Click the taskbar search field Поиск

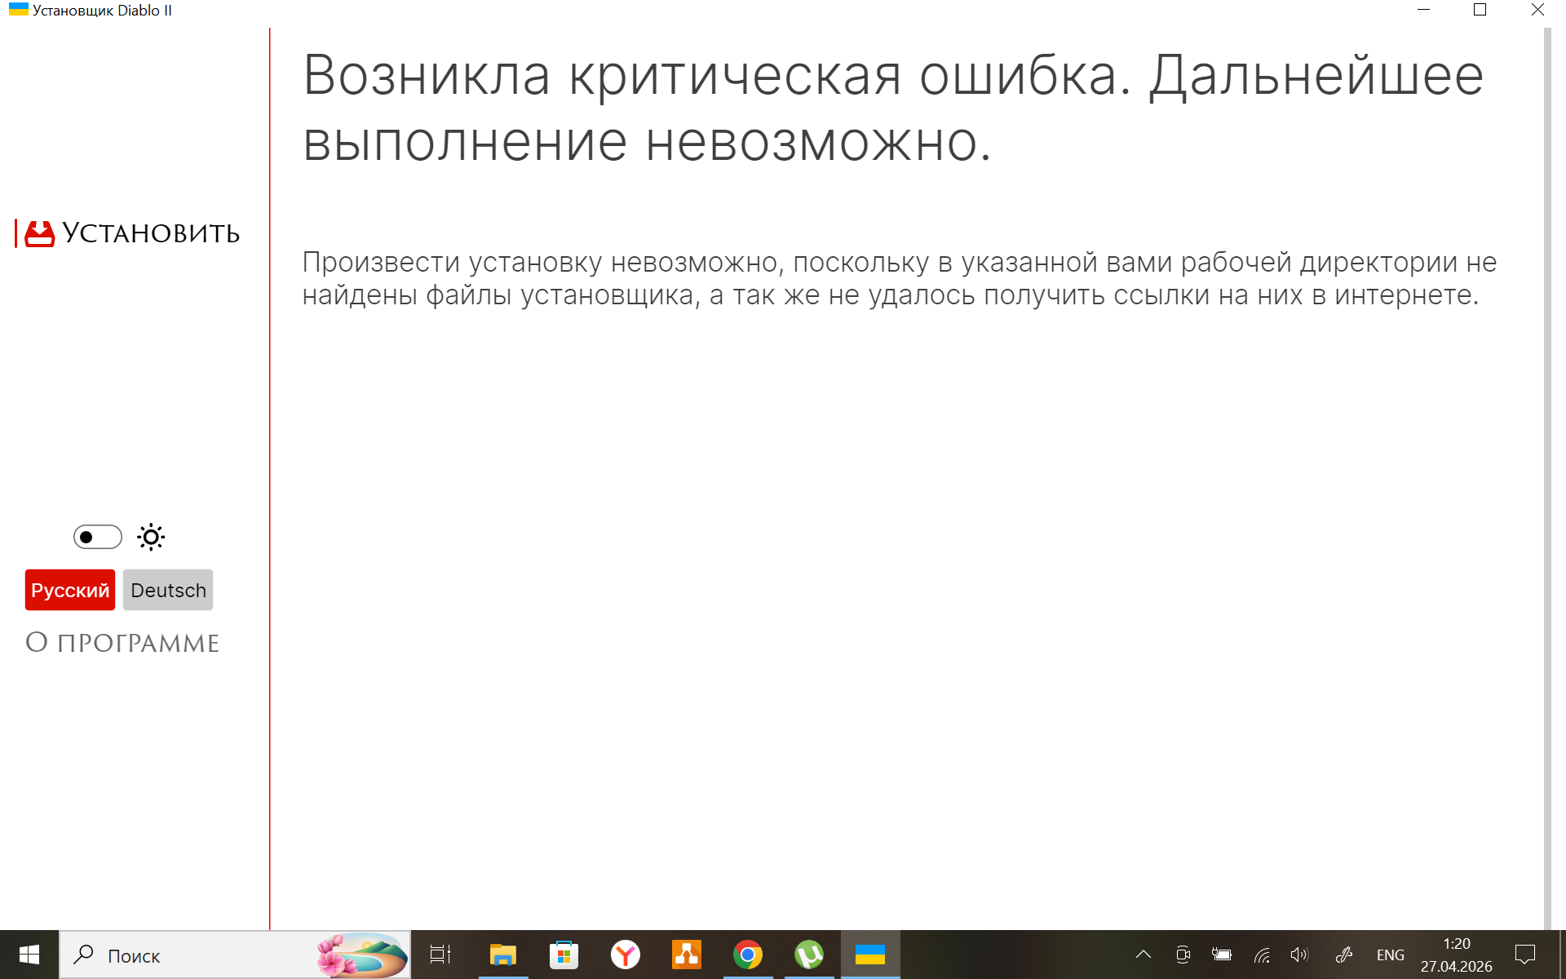pyautogui.click(x=235, y=955)
